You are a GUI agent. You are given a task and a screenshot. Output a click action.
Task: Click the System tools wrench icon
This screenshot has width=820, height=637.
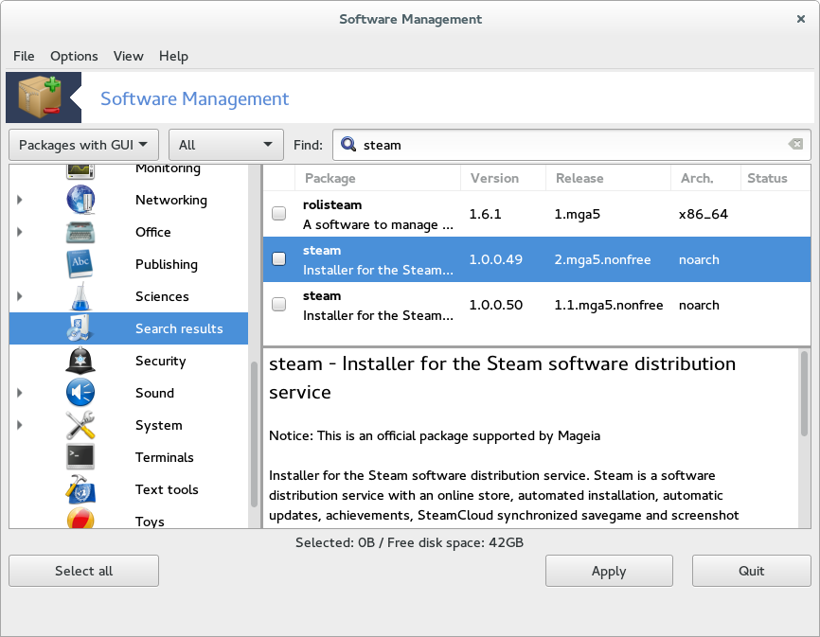pyautogui.click(x=80, y=425)
